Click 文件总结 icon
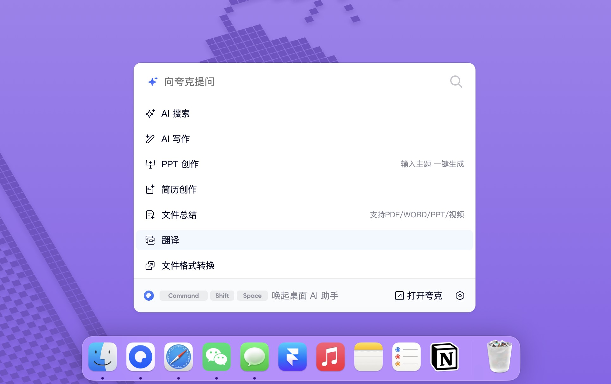 tap(149, 214)
